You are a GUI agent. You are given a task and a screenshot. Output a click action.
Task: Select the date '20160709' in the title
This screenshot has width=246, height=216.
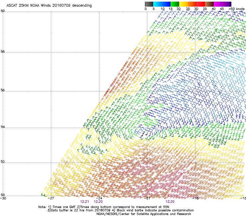click(61, 6)
